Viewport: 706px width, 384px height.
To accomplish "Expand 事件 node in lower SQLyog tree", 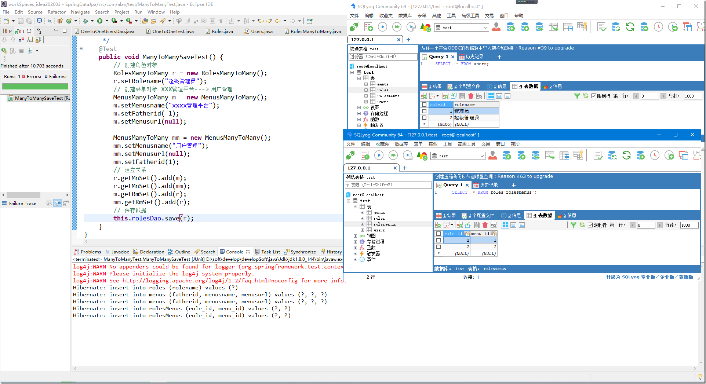I will (x=355, y=259).
